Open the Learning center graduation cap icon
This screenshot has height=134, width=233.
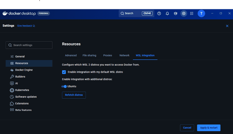(x=175, y=14)
